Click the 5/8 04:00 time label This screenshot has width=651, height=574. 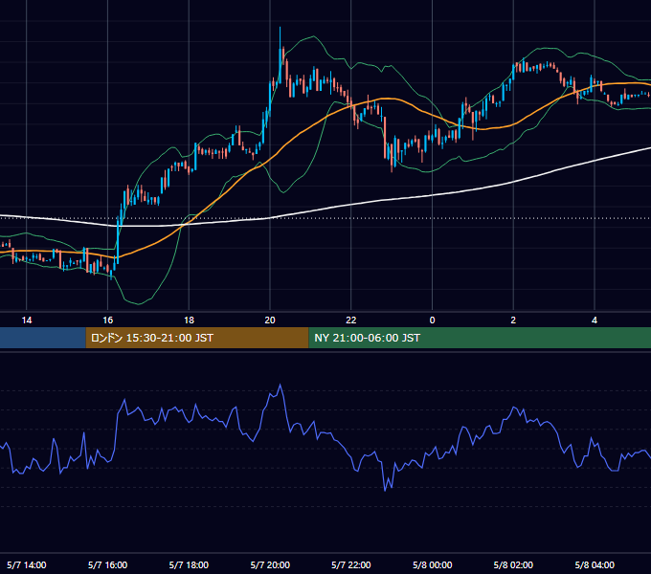tap(595, 564)
